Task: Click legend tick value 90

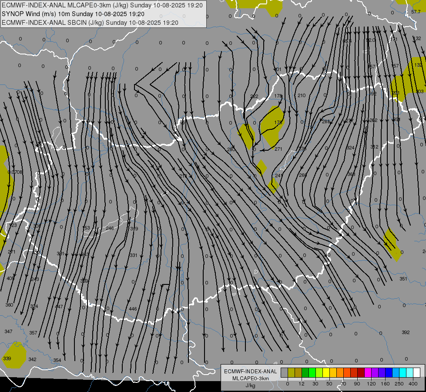Action: pos(357,384)
